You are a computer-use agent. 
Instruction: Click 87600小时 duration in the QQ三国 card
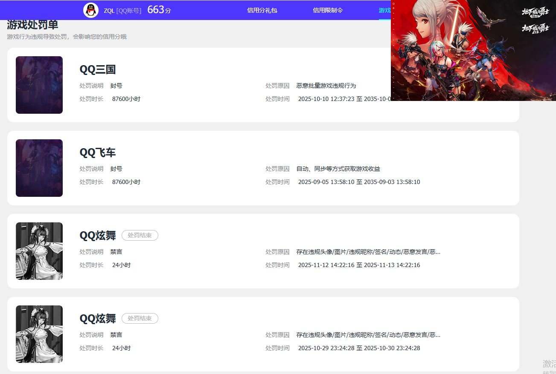[126, 99]
